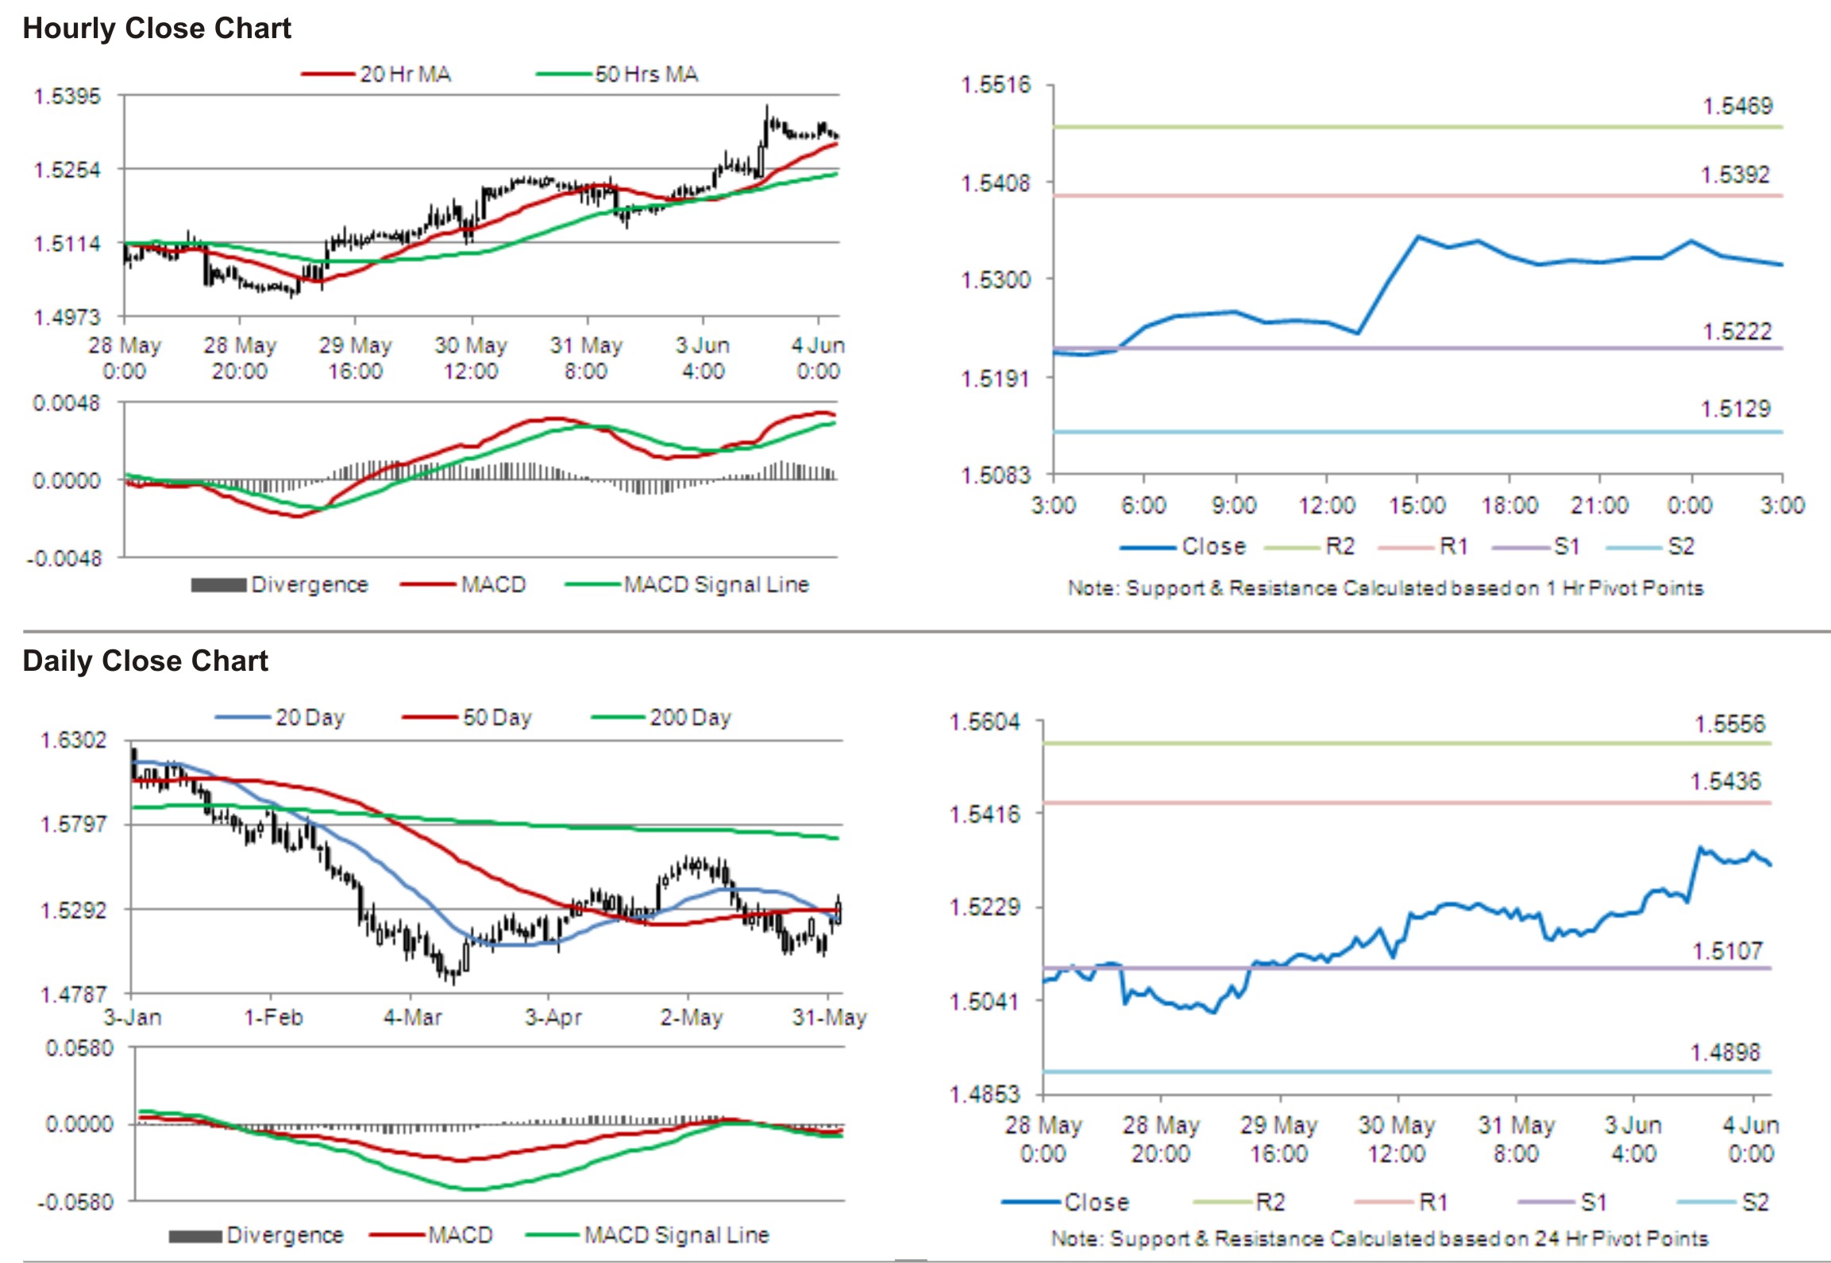Click the 1.5041 axis value
This screenshot has width=1831, height=1263.
click(x=985, y=1001)
